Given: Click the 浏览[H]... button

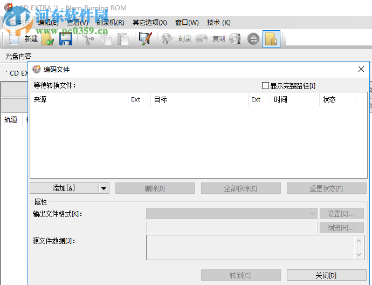Looking at the screenshot, I should 342,228.
